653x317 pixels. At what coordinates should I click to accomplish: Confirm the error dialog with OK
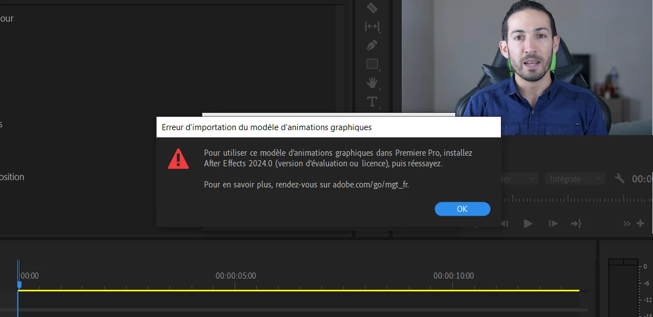[x=462, y=209]
